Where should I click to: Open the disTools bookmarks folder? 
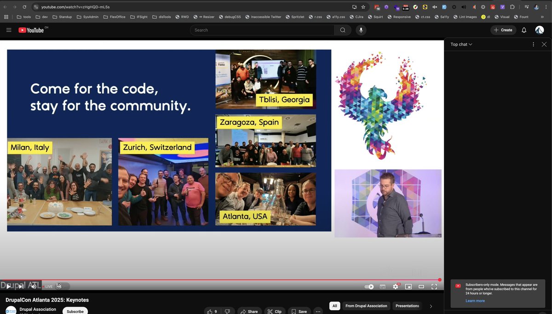pyautogui.click(x=161, y=17)
